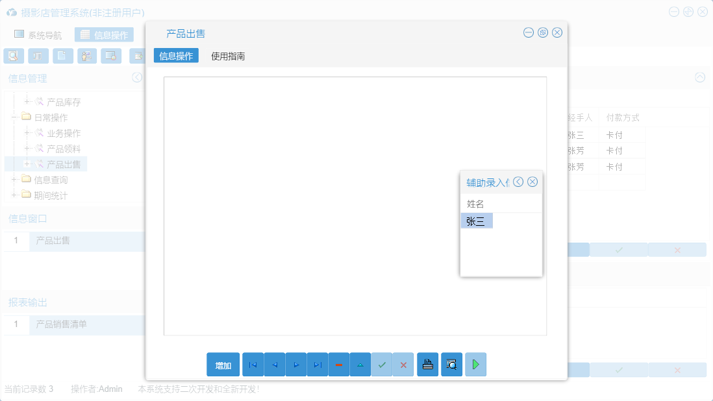Click inside the large blank editing area
The height and width of the screenshot is (401, 713).
tap(355, 206)
